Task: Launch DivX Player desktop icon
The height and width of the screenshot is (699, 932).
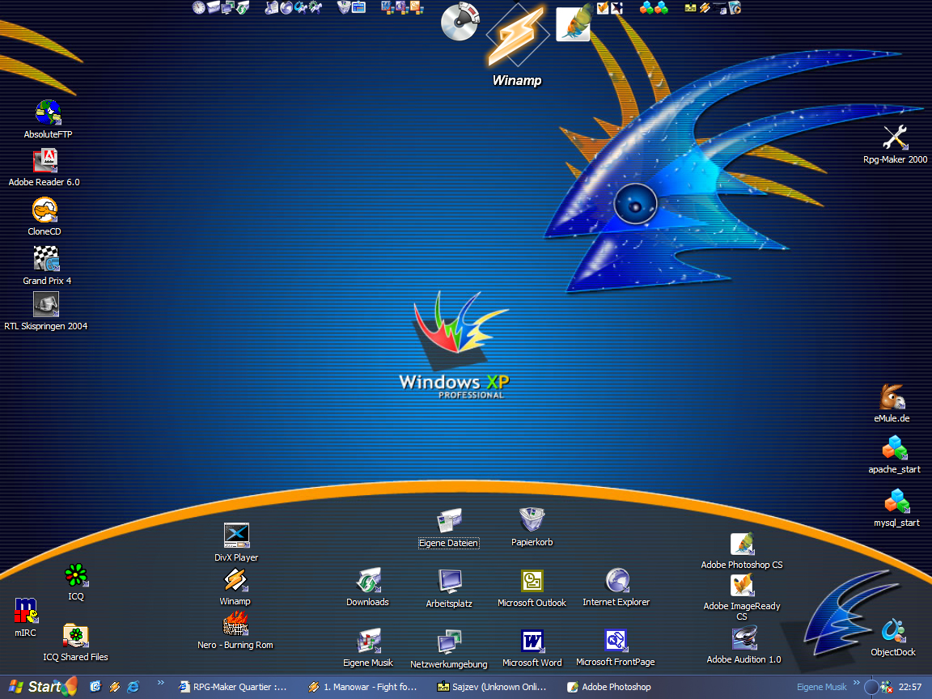Action: pos(236,536)
